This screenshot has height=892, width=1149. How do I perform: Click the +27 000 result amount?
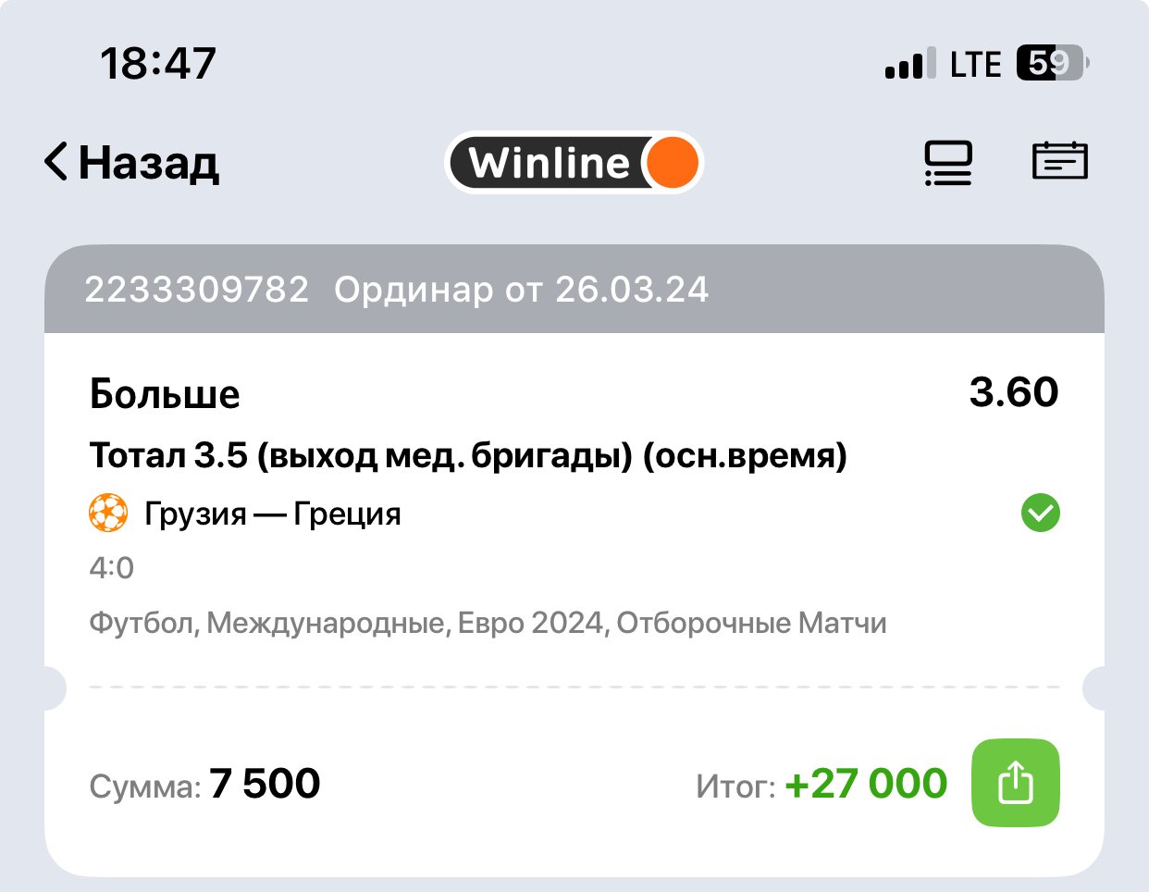point(864,785)
